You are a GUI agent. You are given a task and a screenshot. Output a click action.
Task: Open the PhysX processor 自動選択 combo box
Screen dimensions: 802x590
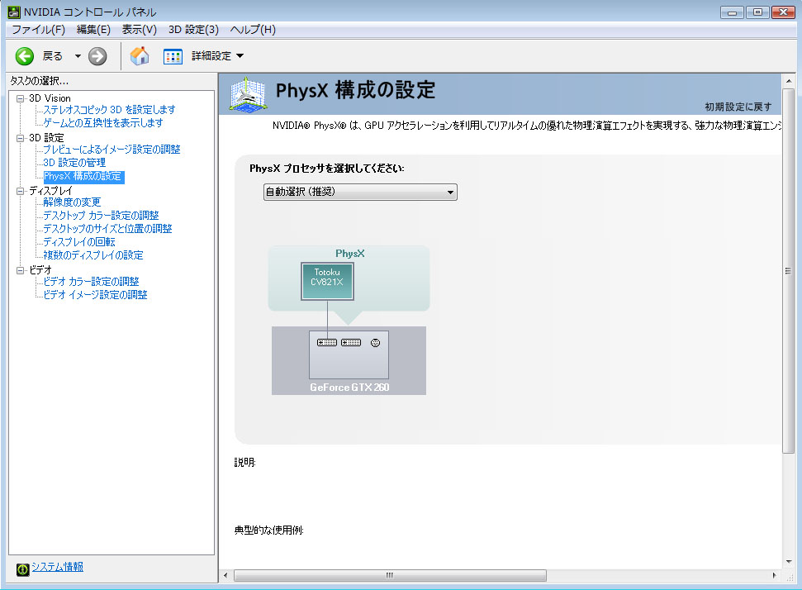pyautogui.click(x=360, y=192)
